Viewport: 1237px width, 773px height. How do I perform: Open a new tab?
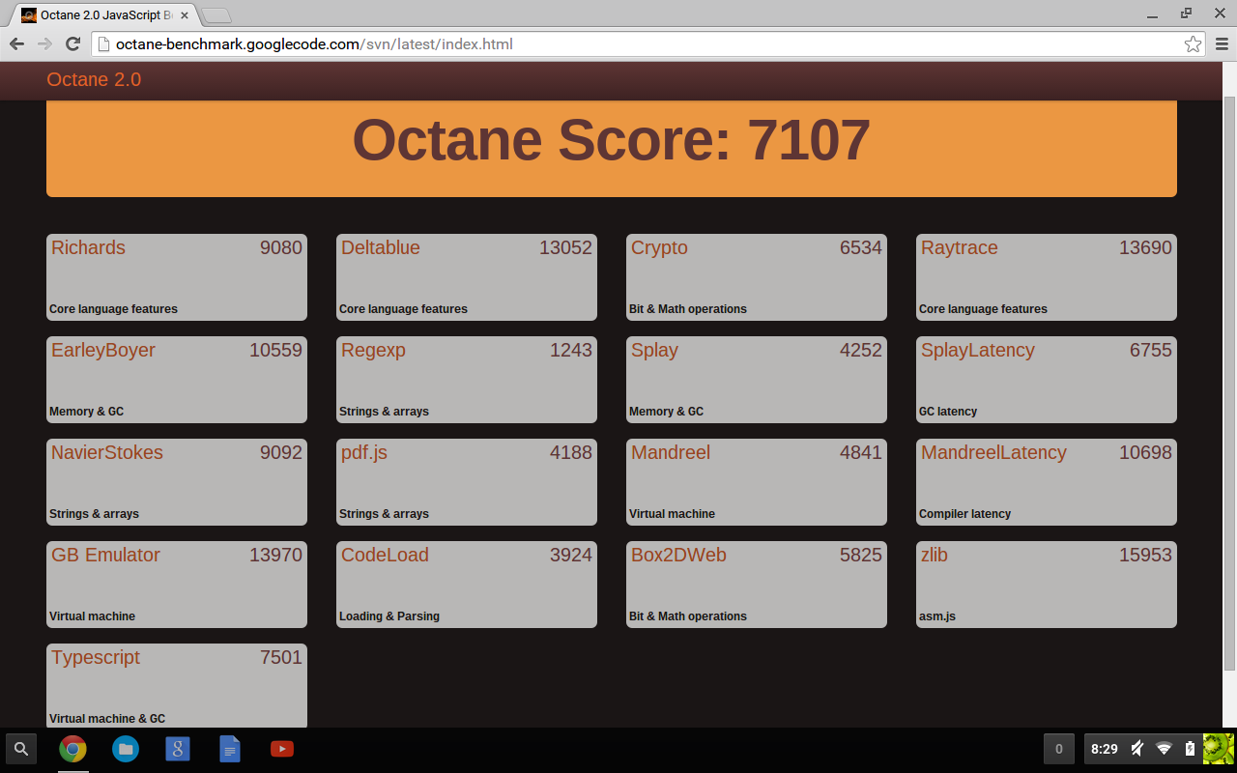tap(216, 15)
